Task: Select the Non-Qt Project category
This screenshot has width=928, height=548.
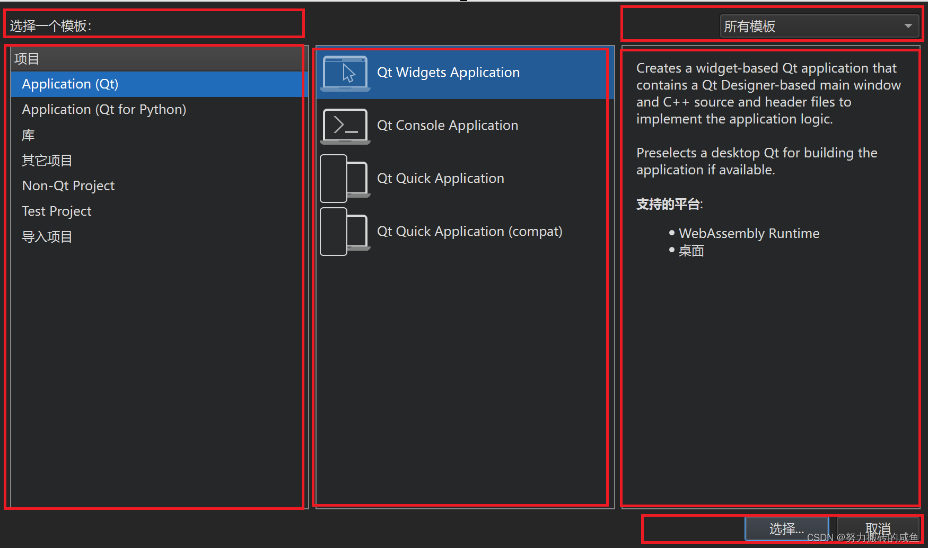Action: pos(159,186)
